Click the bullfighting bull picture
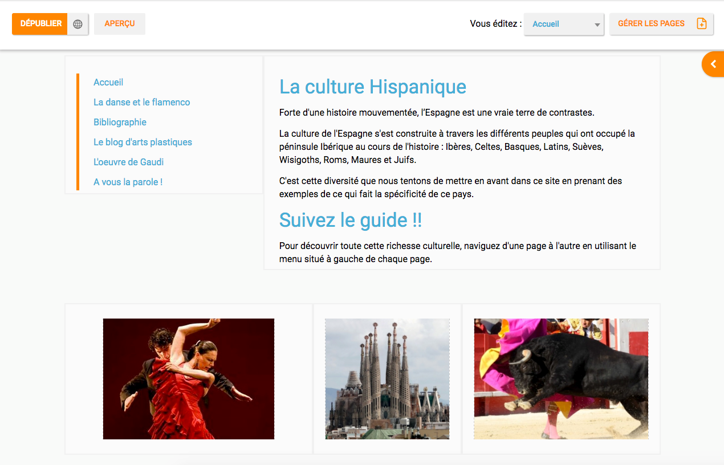 (x=561, y=379)
